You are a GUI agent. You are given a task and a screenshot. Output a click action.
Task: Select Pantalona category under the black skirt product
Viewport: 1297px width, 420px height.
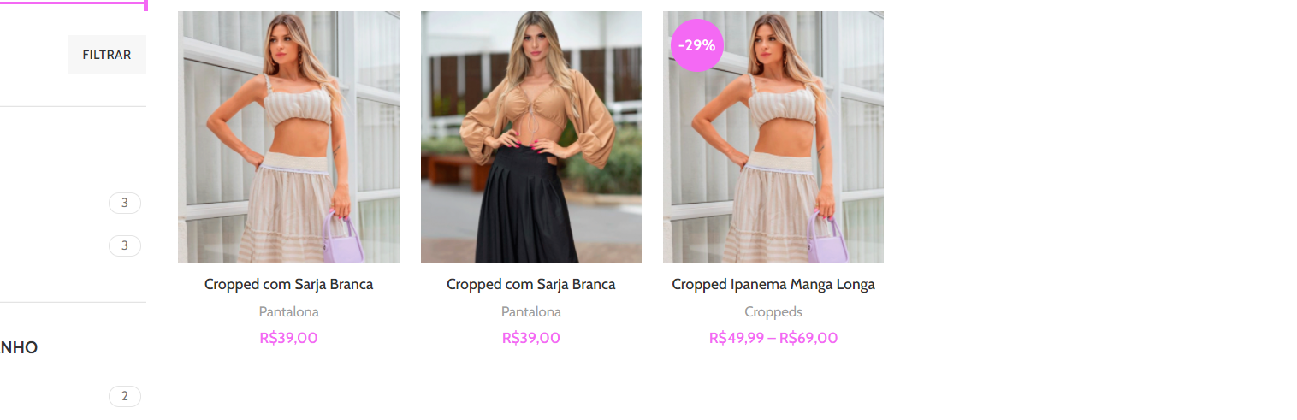coord(530,312)
